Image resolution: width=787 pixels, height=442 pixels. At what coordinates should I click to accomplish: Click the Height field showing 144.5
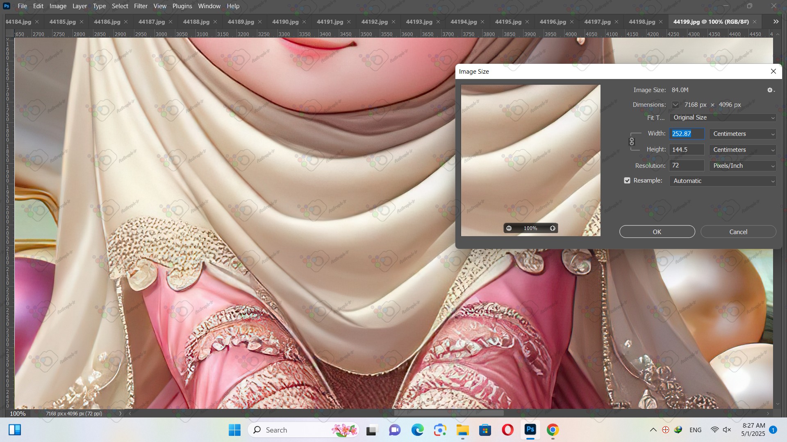[x=687, y=150]
